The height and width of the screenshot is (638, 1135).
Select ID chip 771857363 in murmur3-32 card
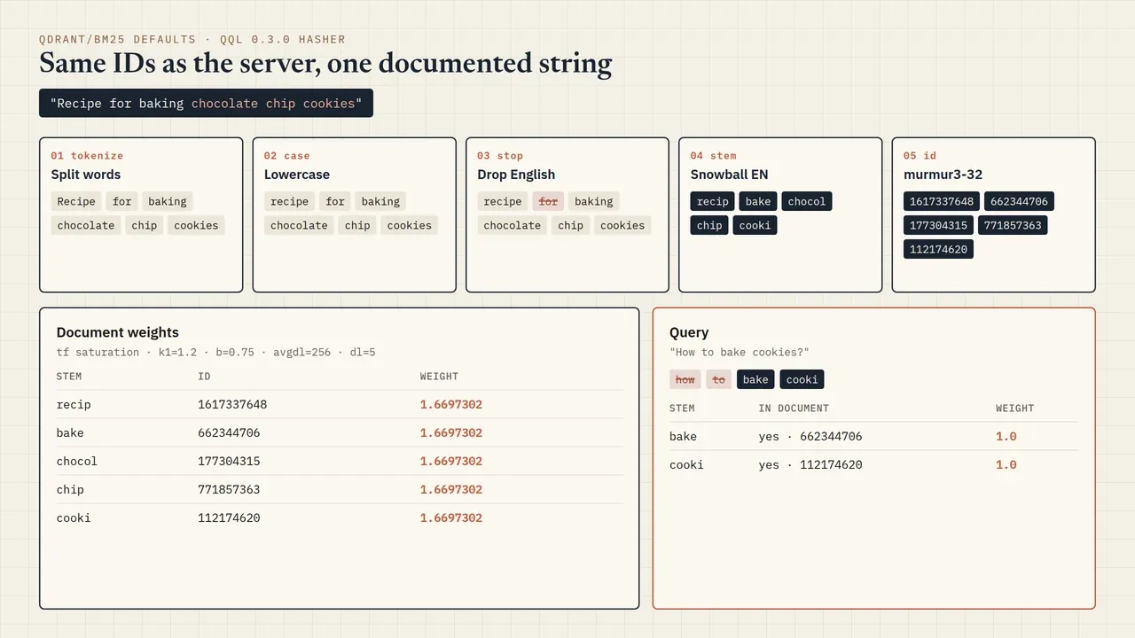coord(1013,225)
